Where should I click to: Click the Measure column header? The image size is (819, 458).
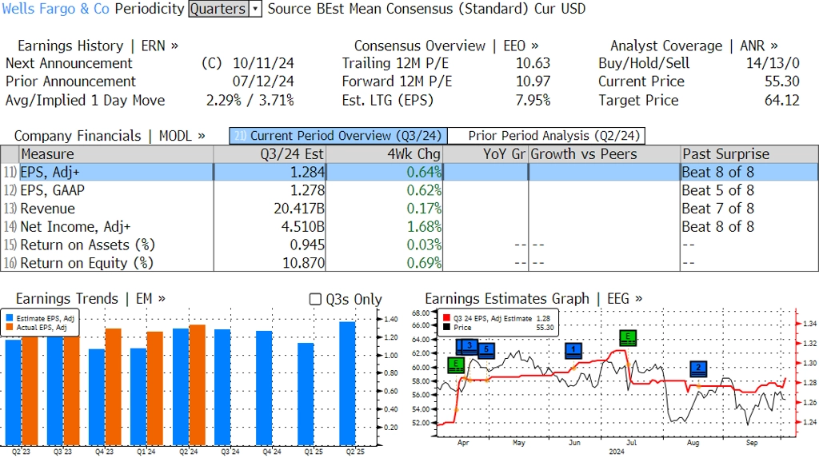(116, 154)
